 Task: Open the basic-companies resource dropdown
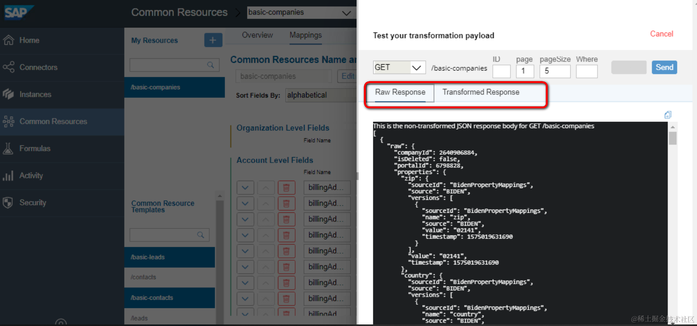pos(301,13)
